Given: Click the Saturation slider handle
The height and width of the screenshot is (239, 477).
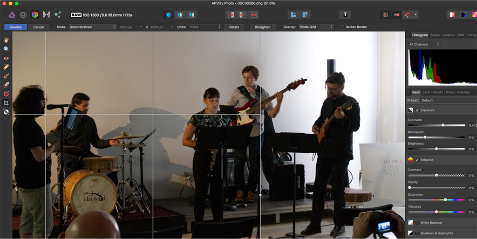Looking at the screenshot, I should pos(445,200).
